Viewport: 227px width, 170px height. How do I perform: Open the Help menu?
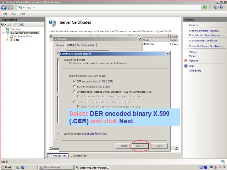point(23,14)
